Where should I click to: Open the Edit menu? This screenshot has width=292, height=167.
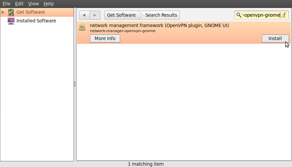pos(19,4)
